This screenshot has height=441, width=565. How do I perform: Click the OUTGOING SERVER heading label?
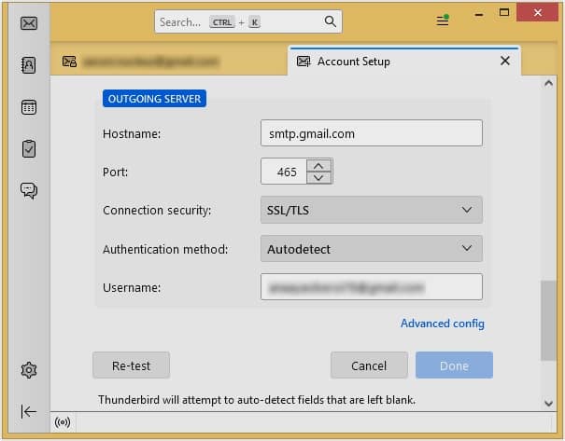pyautogui.click(x=154, y=99)
